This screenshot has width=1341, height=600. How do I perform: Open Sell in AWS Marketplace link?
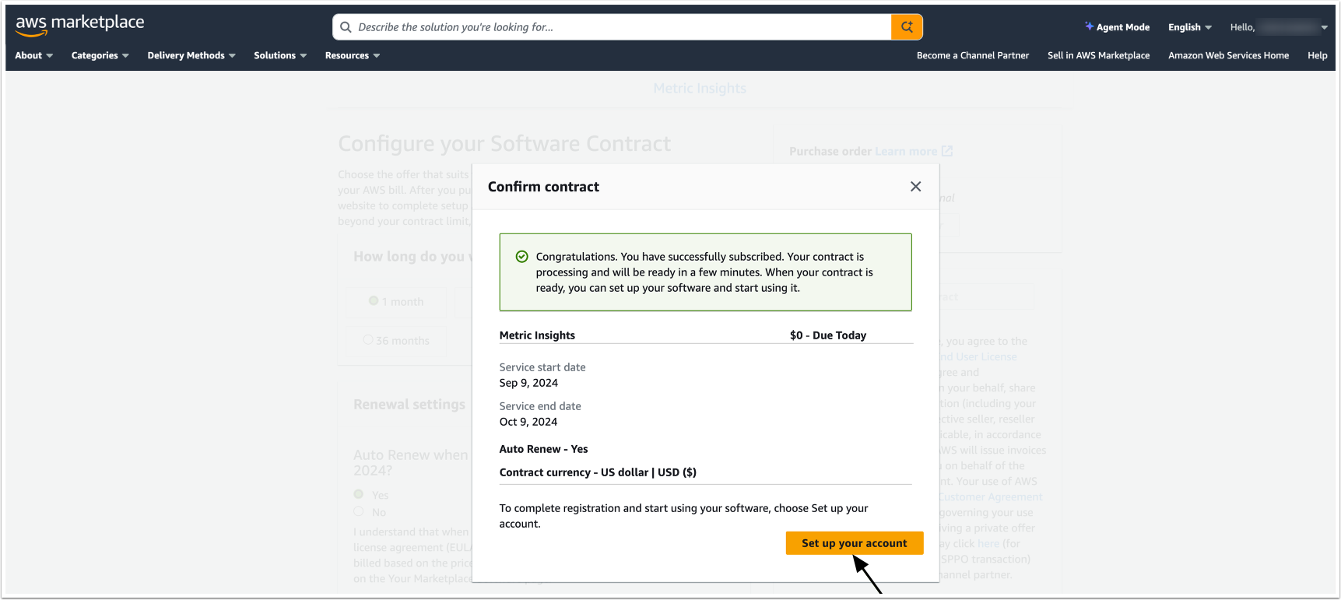click(1098, 55)
